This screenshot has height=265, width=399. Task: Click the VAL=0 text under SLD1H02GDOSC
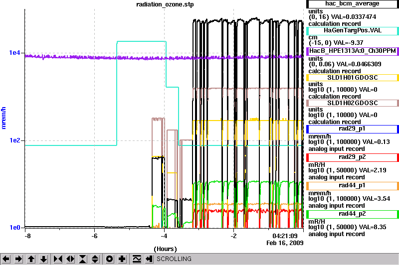click(x=368, y=115)
